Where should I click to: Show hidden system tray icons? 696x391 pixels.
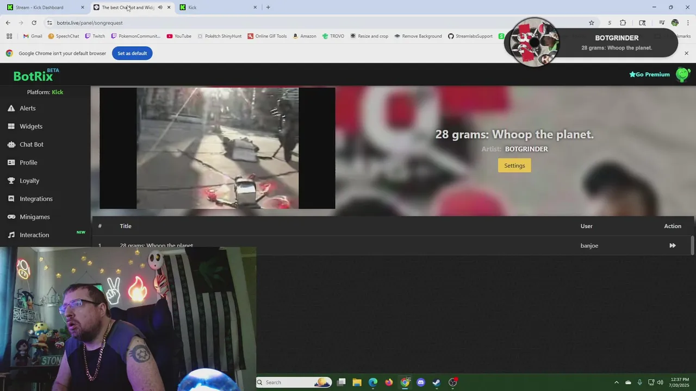click(616, 382)
